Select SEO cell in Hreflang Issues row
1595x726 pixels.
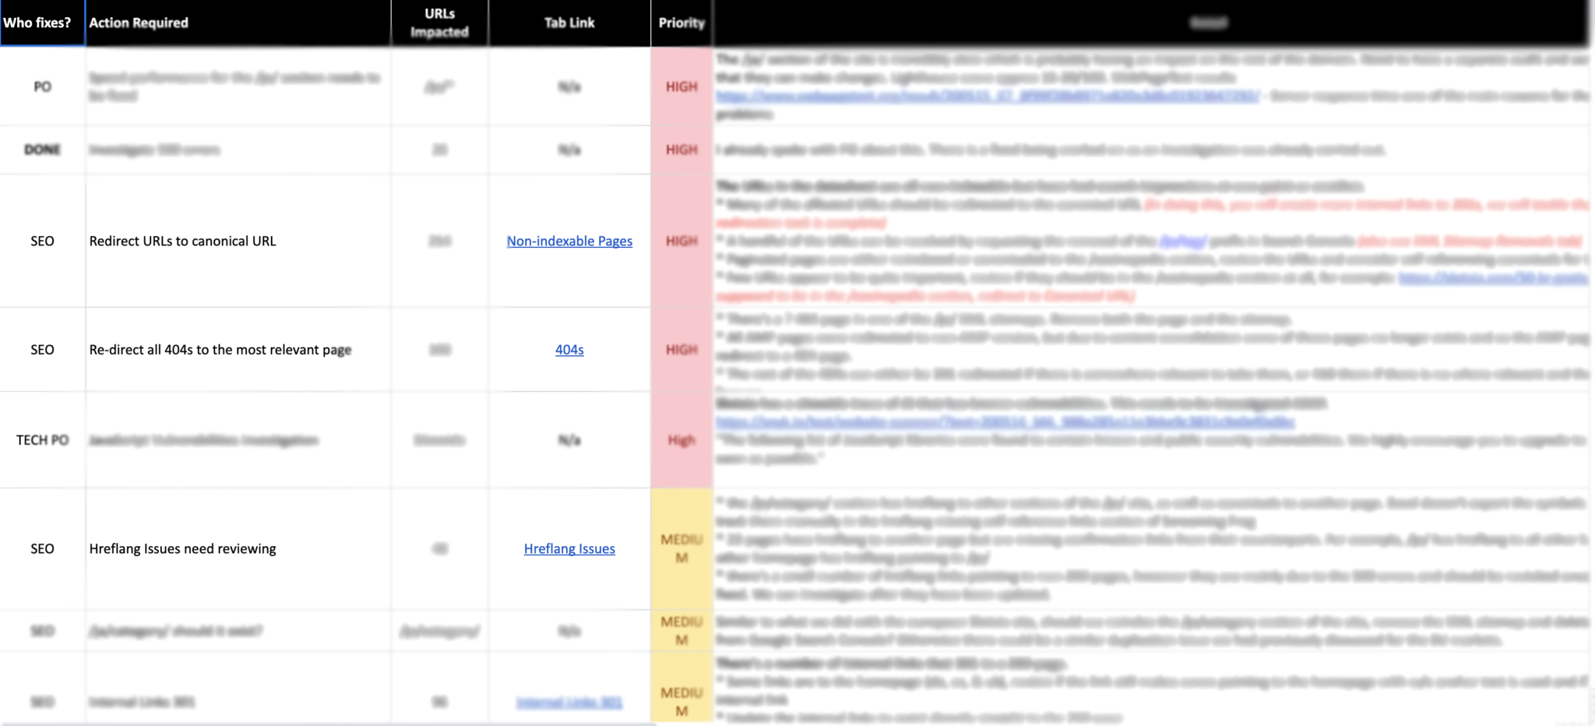coord(42,548)
